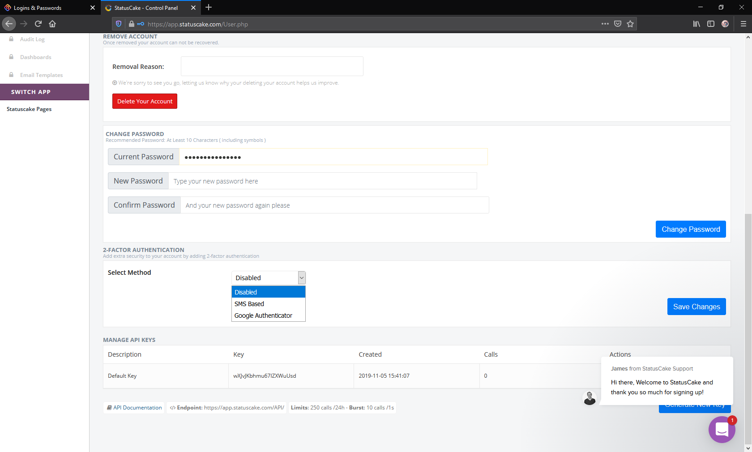
Task: Click the Limits 250 calls label
Action: (x=342, y=408)
